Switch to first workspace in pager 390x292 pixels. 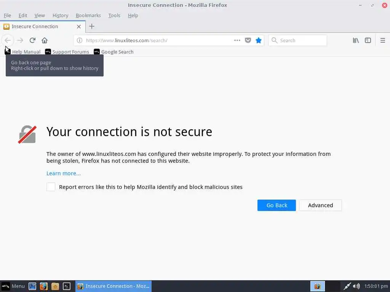pos(317,286)
